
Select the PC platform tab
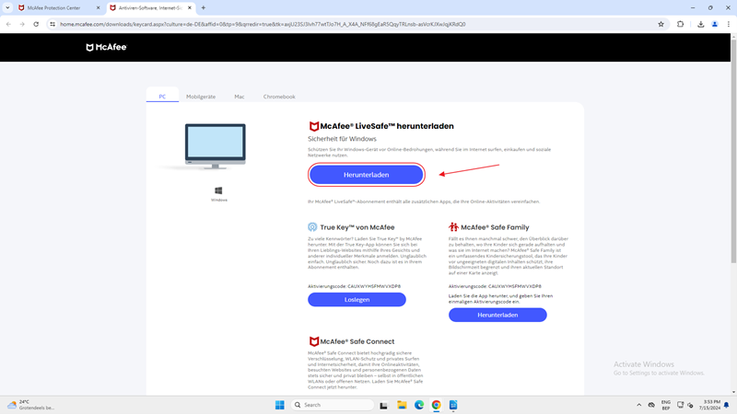click(x=162, y=97)
